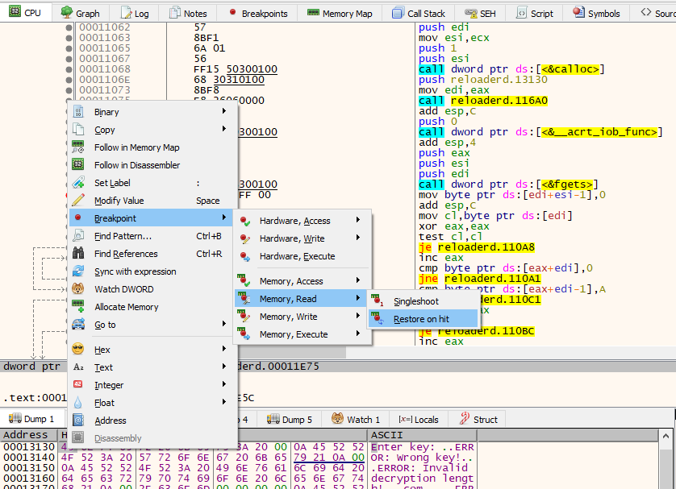Viewport: 676px width, 489px height.
Task: Click the Copy menu icon
Action: [78, 130]
